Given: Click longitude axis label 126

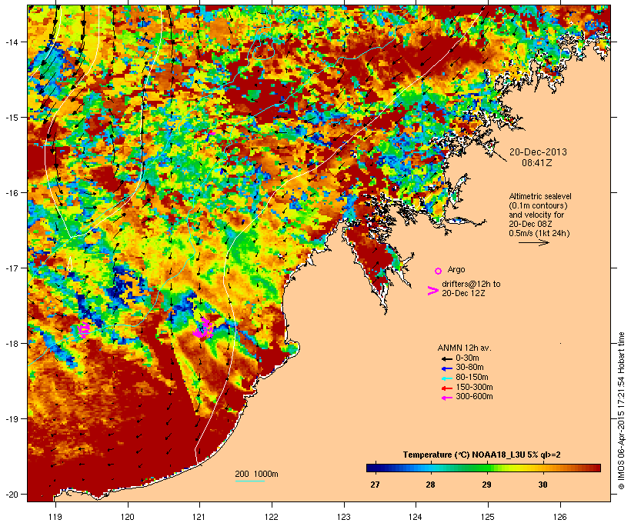Looking at the screenshot, I should pos(560,517).
